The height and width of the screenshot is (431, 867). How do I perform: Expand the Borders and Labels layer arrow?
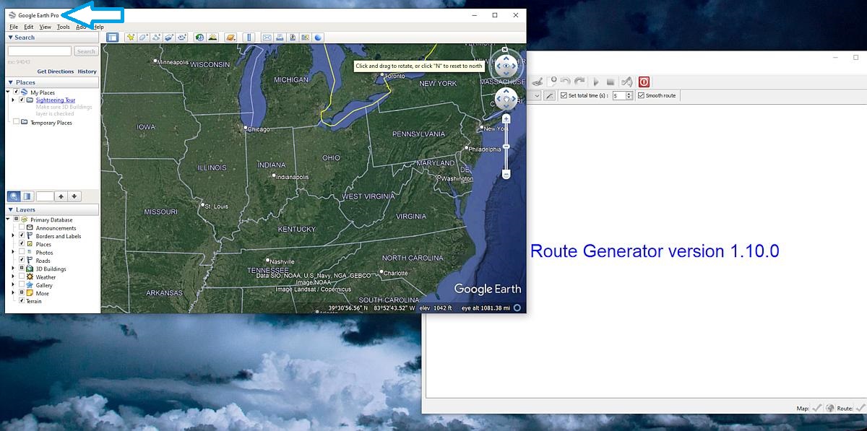(x=14, y=236)
